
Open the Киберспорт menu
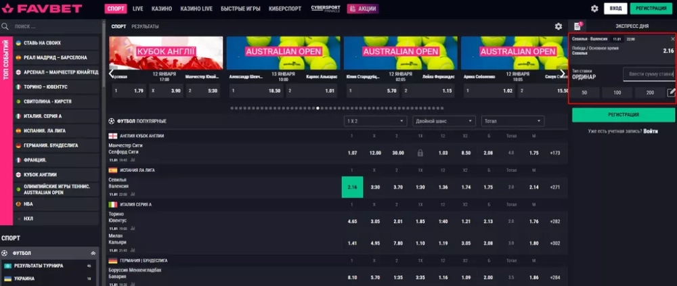[x=285, y=9]
